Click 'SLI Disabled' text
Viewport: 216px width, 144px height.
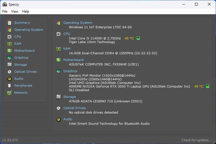click(79, 90)
